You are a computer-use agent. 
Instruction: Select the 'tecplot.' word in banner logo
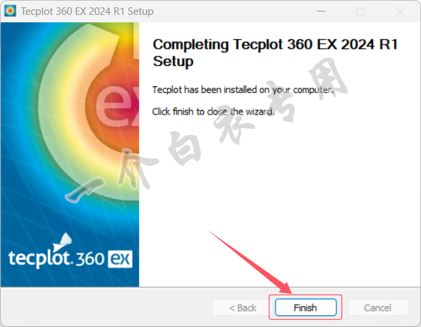(41, 258)
